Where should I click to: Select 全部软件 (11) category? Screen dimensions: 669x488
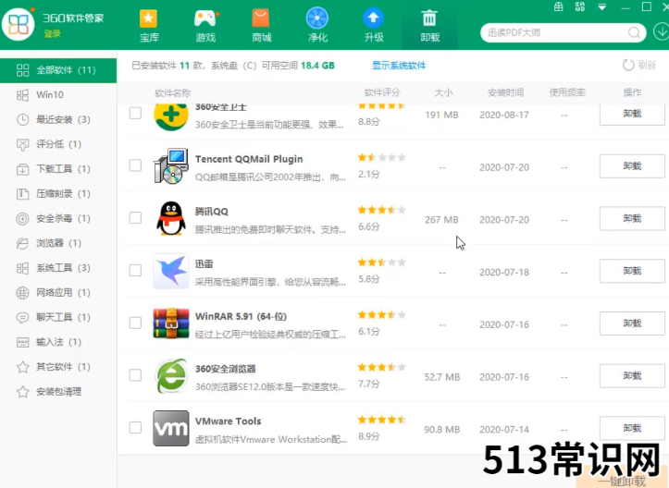click(58, 70)
